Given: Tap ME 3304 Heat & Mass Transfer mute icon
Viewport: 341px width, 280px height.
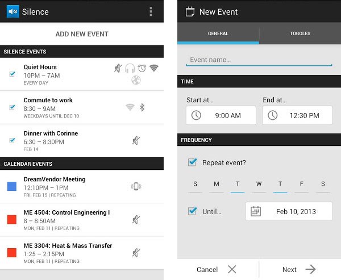Looking at the screenshot, I should click(x=136, y=253).
